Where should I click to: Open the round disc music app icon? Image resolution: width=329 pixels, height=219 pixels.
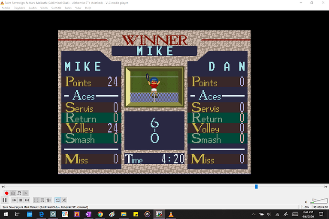pyautogui.click(x=147, y=214)
